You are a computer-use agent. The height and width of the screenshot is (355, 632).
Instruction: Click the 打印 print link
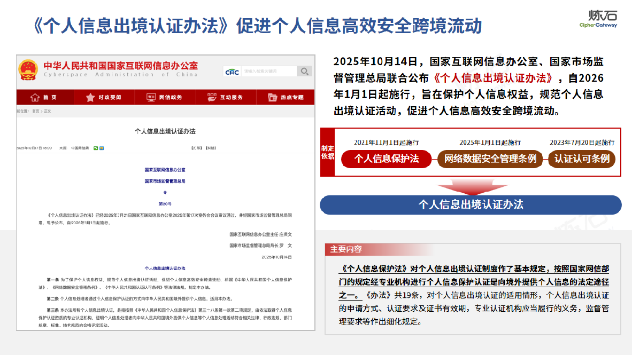pos(196,148)
